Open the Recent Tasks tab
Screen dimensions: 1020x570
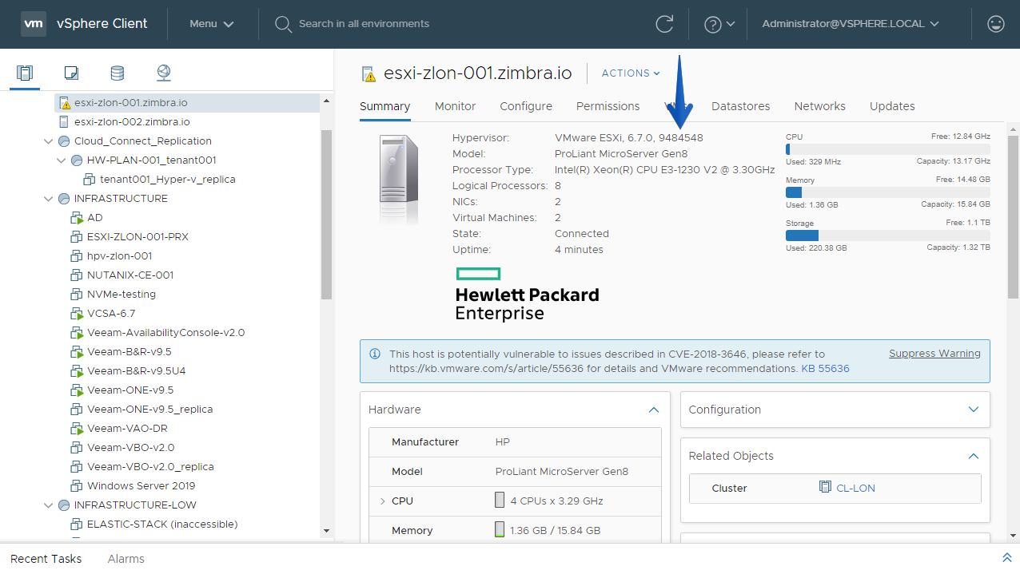coord(46,559)
